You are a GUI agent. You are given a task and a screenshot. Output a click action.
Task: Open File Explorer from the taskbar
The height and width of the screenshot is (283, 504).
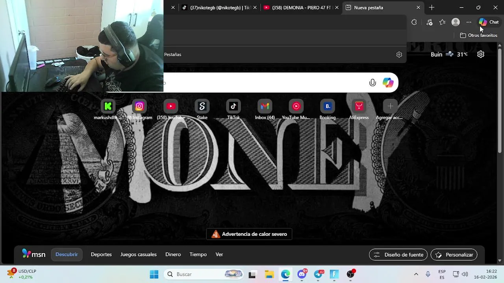tap(269, 274)
